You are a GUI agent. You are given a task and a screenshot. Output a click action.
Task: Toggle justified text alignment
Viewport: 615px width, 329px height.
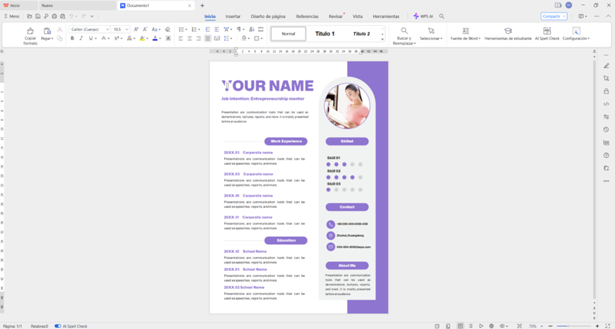[208, 39]
